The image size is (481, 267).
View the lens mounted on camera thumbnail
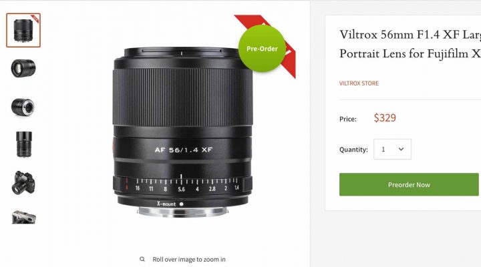point(23,183)
